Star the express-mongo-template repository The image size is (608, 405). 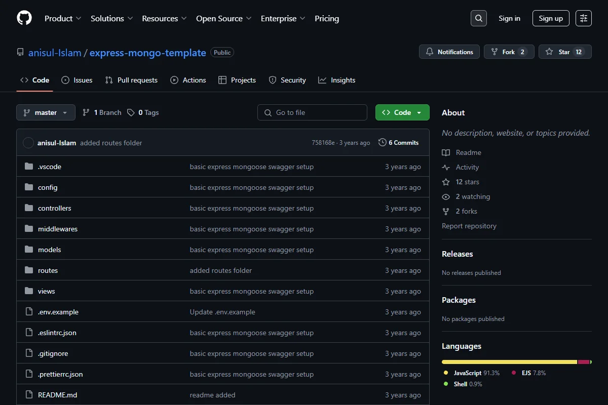[565, 52]
